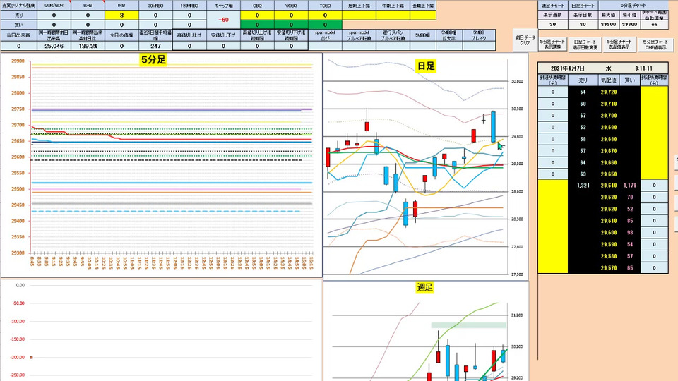Select the 5-day average range cell '247'
The width and height of the screenshot is (678, 381).
155,46
